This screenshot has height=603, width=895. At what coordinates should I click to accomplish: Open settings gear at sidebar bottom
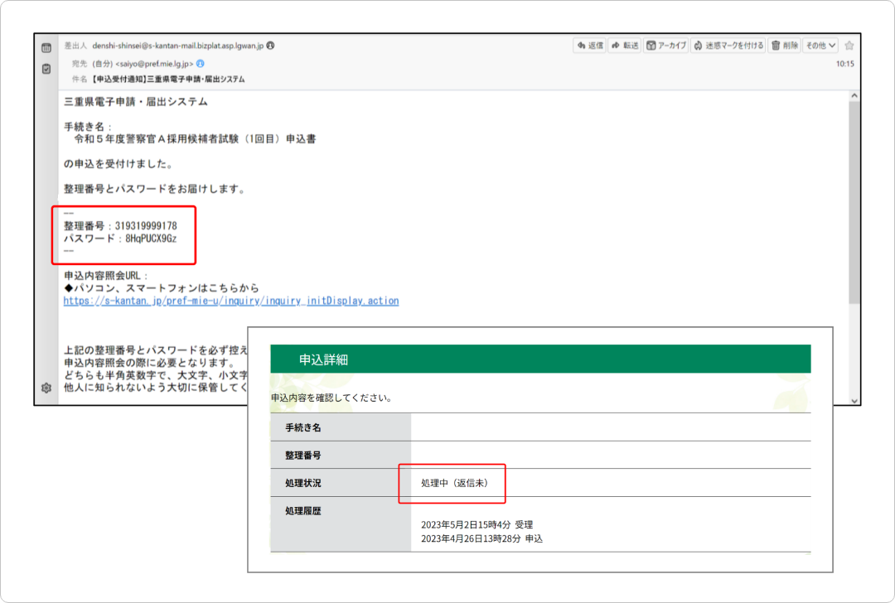[46, 388]
